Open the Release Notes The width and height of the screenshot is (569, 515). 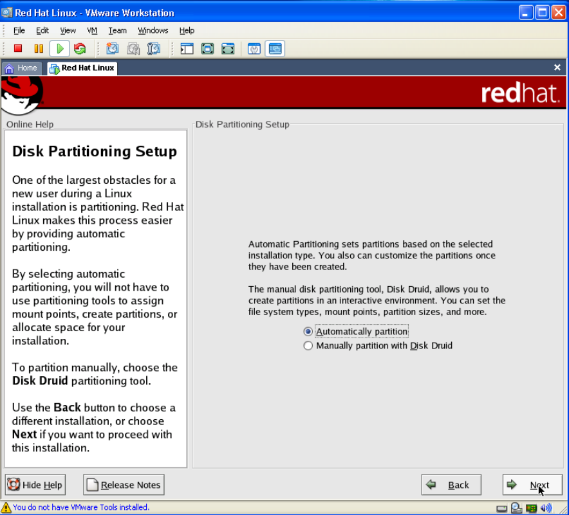pyautogui.click(x=124, y=485)
